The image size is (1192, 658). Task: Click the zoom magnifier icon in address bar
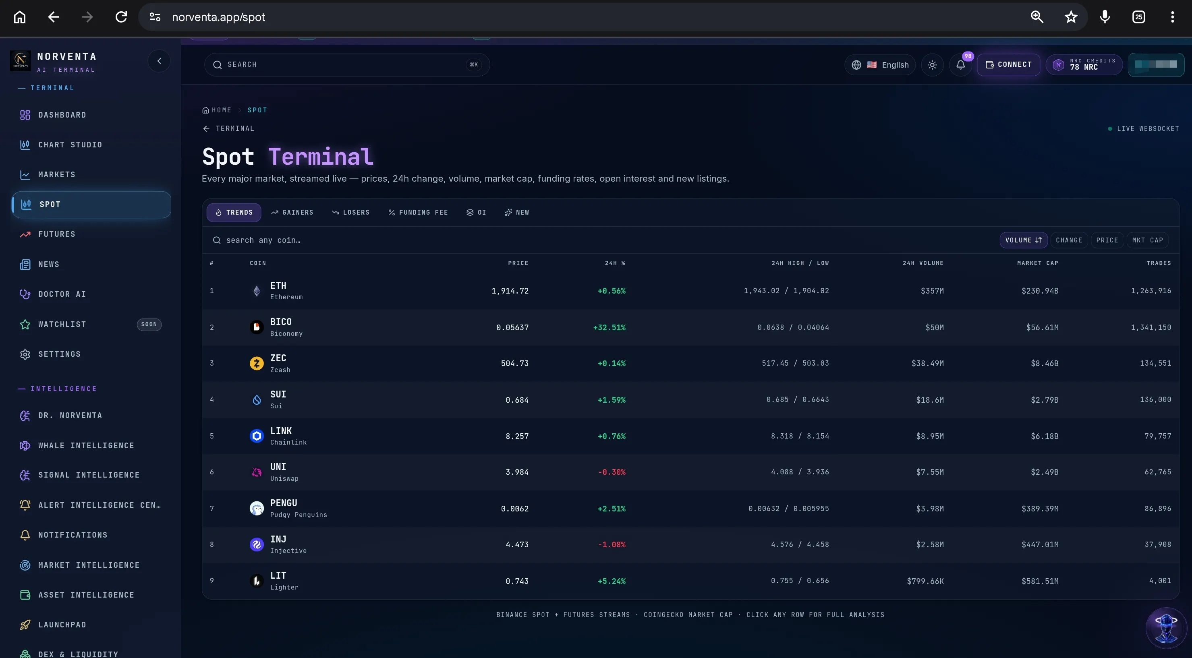[1037, 17]
